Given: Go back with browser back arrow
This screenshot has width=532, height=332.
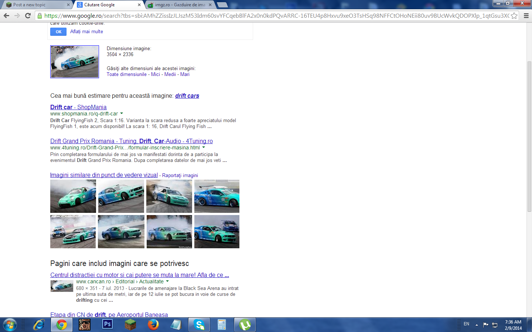Looking at the screenshot, I should [6, 15].
